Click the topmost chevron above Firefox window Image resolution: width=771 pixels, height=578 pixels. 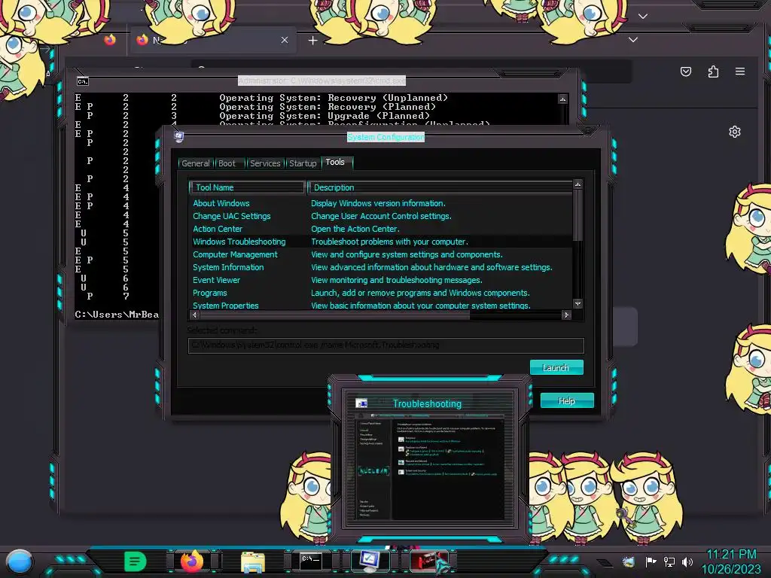(643, 17)
